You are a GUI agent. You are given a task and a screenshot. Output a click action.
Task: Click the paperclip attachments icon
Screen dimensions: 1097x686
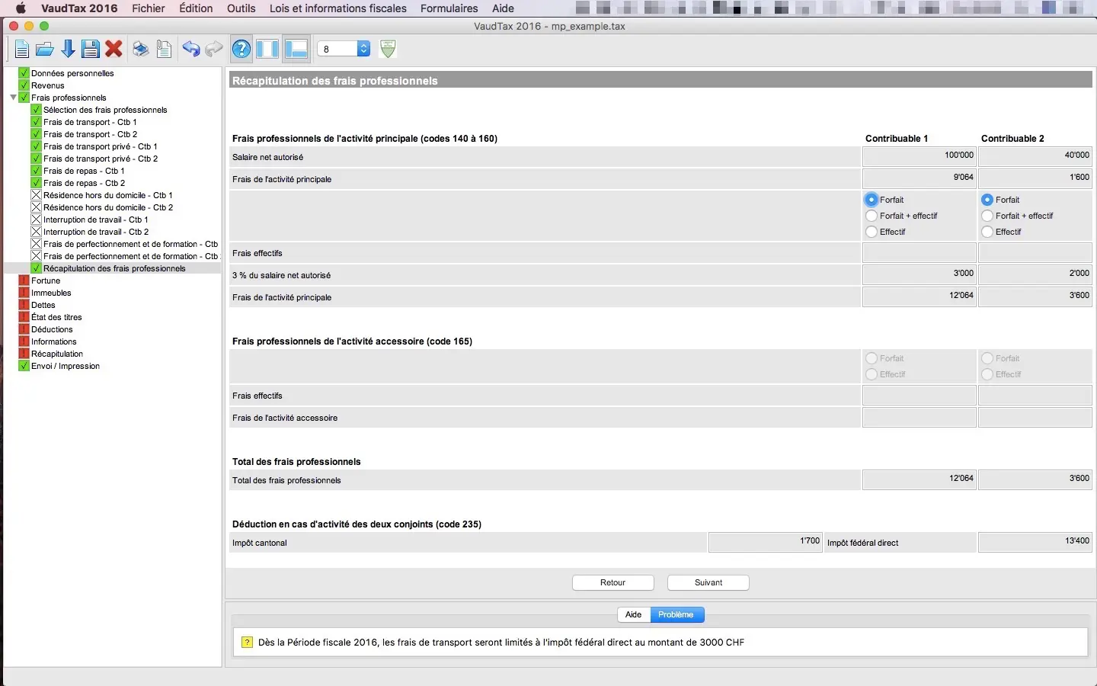click(164, 50)
